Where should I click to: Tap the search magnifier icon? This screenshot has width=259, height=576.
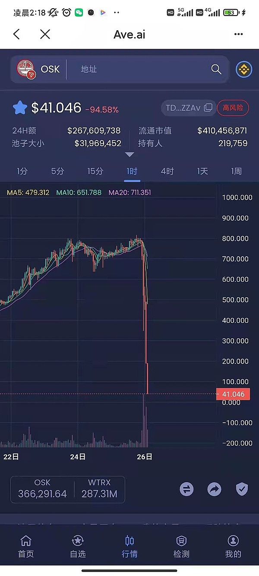(216, 69)
